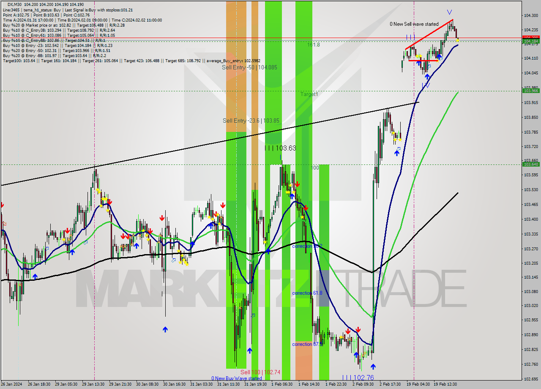Click the '31 Jan 03:30' time axis label
541x389 pixels.
point(201,384)
